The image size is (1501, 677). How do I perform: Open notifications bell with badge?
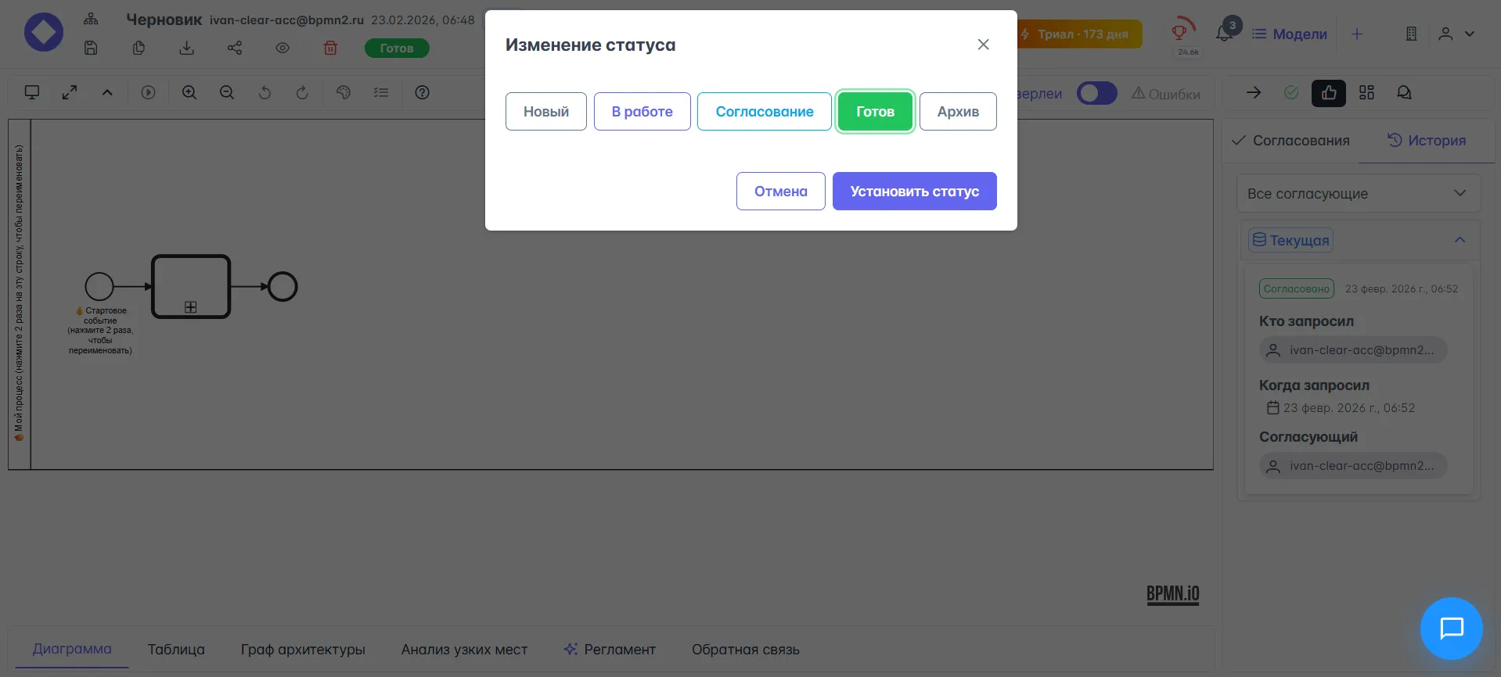[x=1224, y=34]
